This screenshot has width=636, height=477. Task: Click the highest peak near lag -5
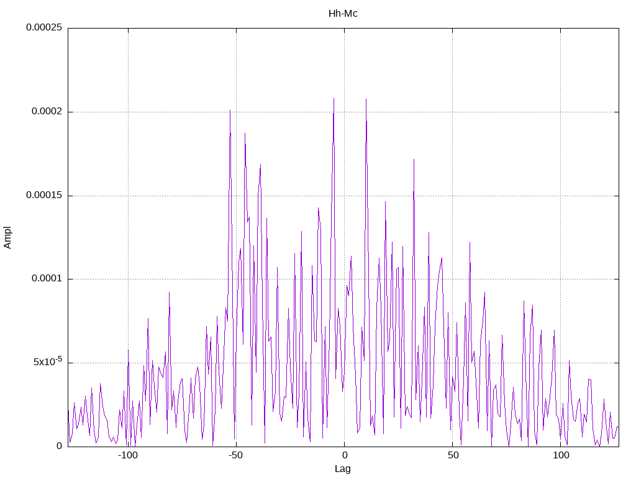tap(334, 99)
